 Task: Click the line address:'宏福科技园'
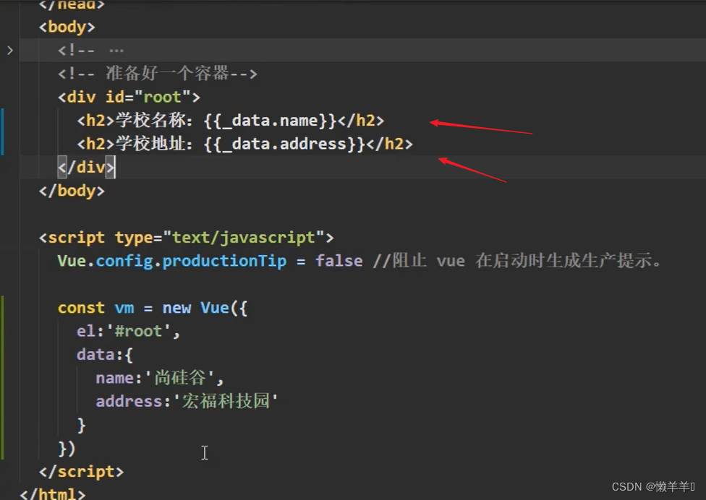tap(187, 402)
